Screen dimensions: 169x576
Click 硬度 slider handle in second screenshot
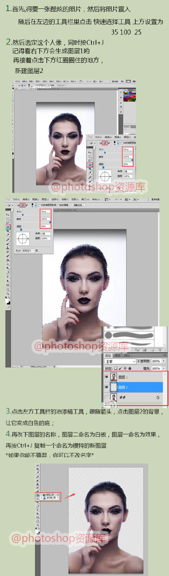50,222
